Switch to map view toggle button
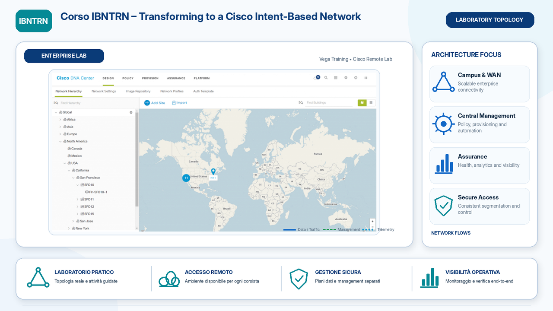This screenshot has height=311, width=553. coord(362,103)
